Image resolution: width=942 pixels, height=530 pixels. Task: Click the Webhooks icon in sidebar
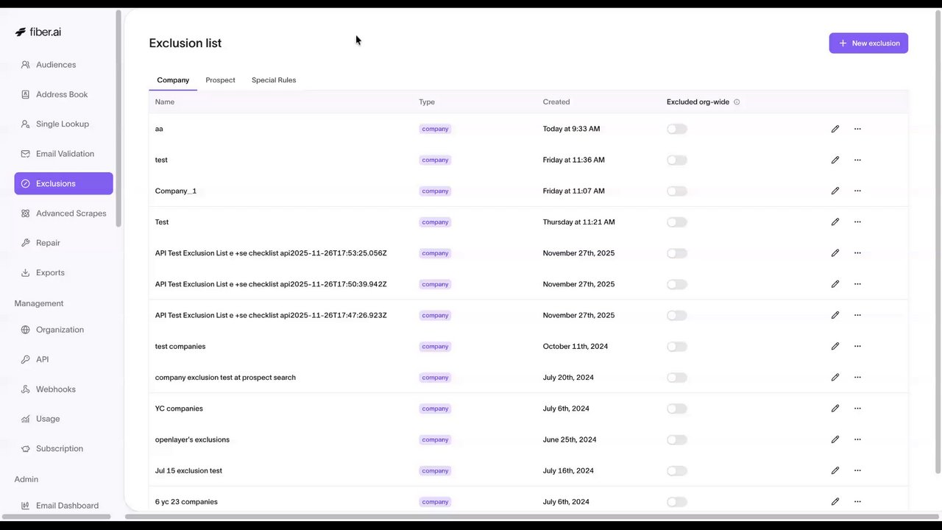point(26,389)
